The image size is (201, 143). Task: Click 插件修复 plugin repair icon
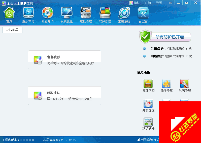tap(166, 84)
